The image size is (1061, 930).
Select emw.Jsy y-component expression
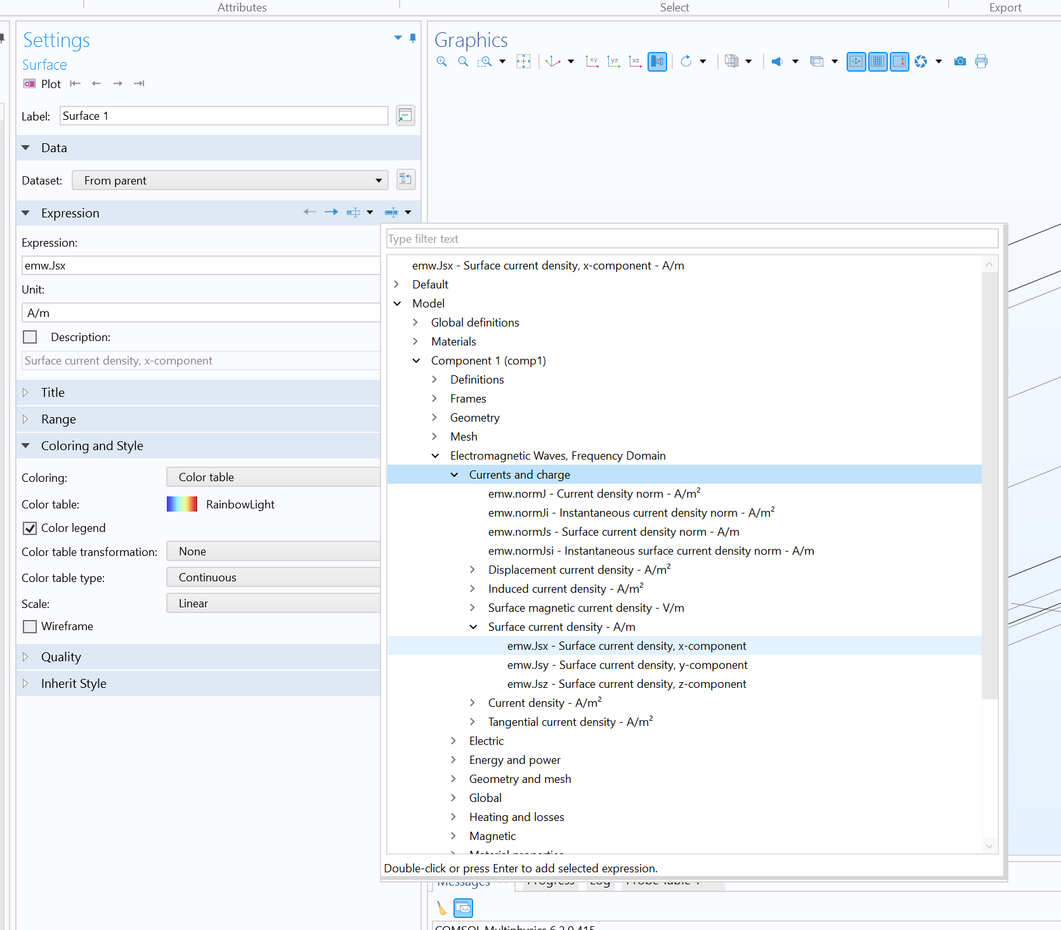[627, 665]
